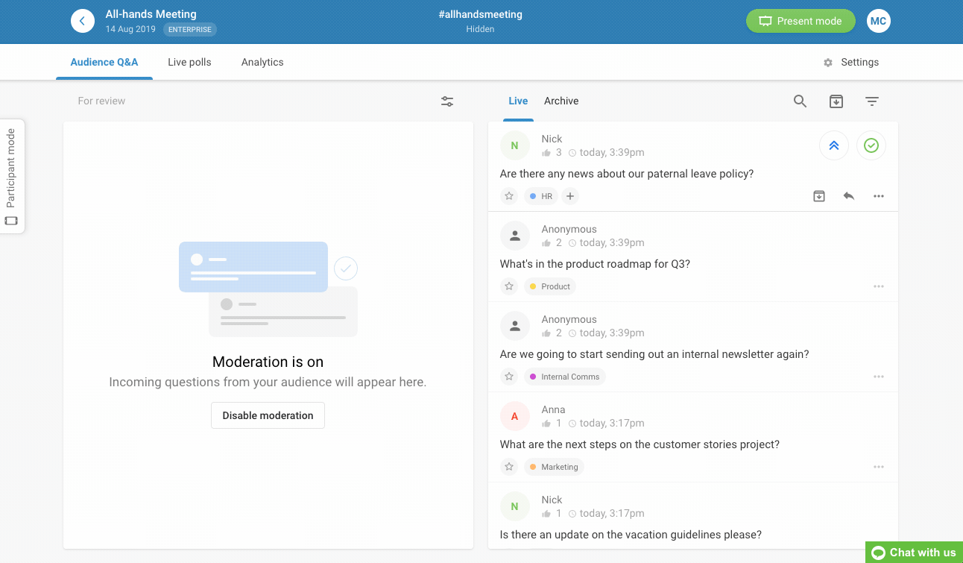The width and height of the screenshot is (963, 563).
Task: Expand the Participant mode side panel
Action: (12, 176)
